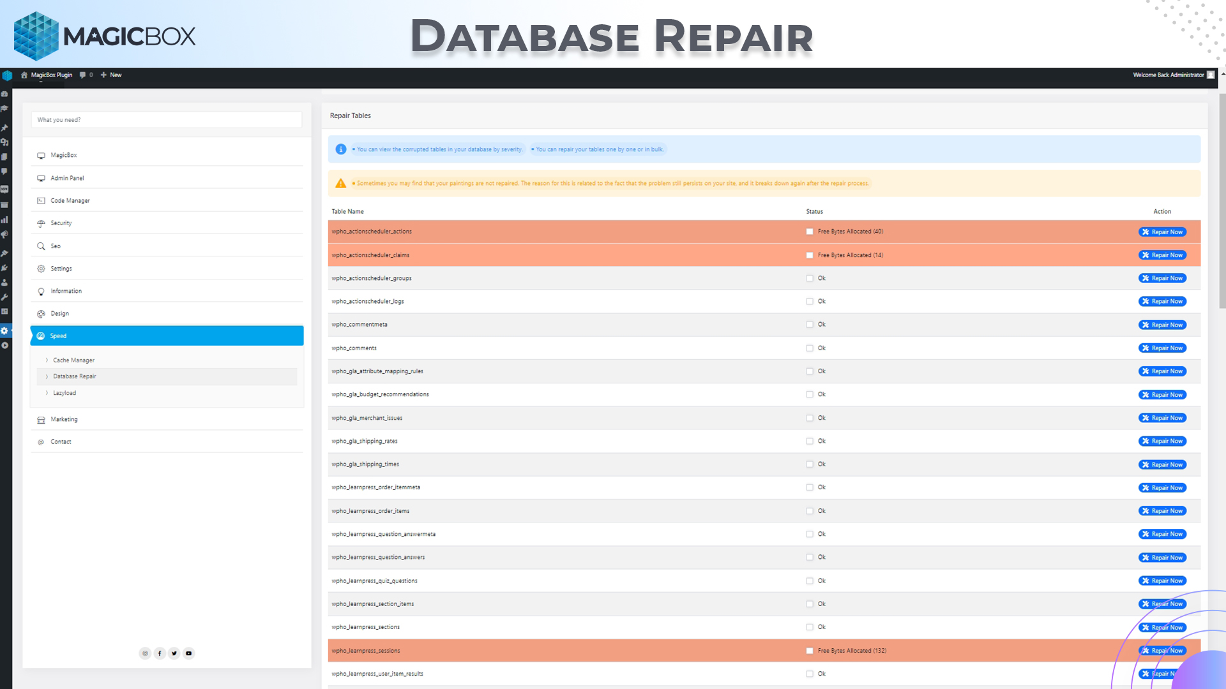Click the Security umbrella icon
Image resolution: width=1226 pixels, height=689 pixels.
pyautogui.click(x=41, y=223)
